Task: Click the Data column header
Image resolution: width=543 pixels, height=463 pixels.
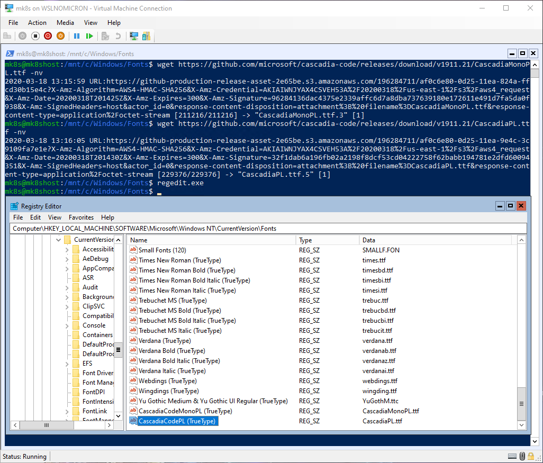Action: click(x=368, y=240)
